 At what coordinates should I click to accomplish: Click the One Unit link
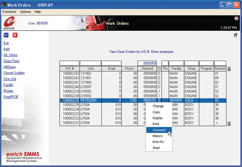tap(9, 79)
